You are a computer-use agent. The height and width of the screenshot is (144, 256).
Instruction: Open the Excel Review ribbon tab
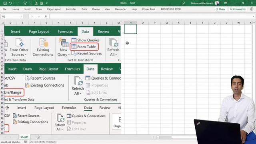(96, 9)
